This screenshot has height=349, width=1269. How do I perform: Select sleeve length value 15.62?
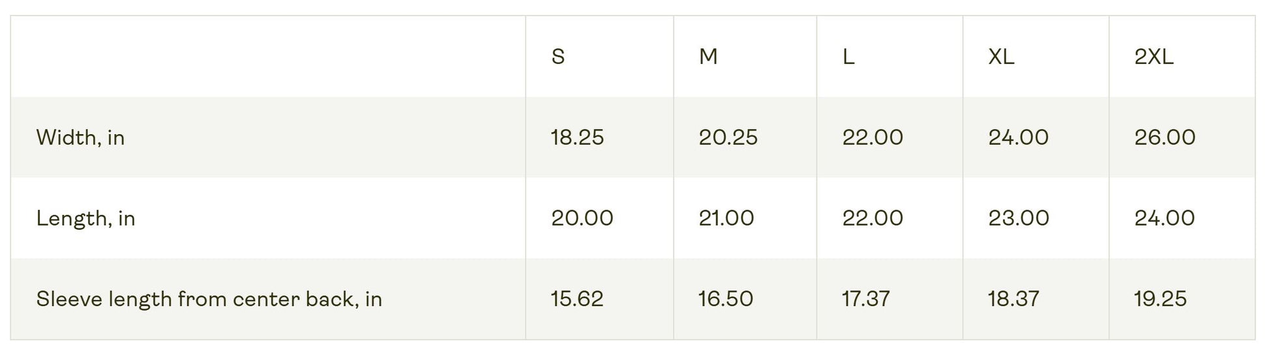(577, 299)
